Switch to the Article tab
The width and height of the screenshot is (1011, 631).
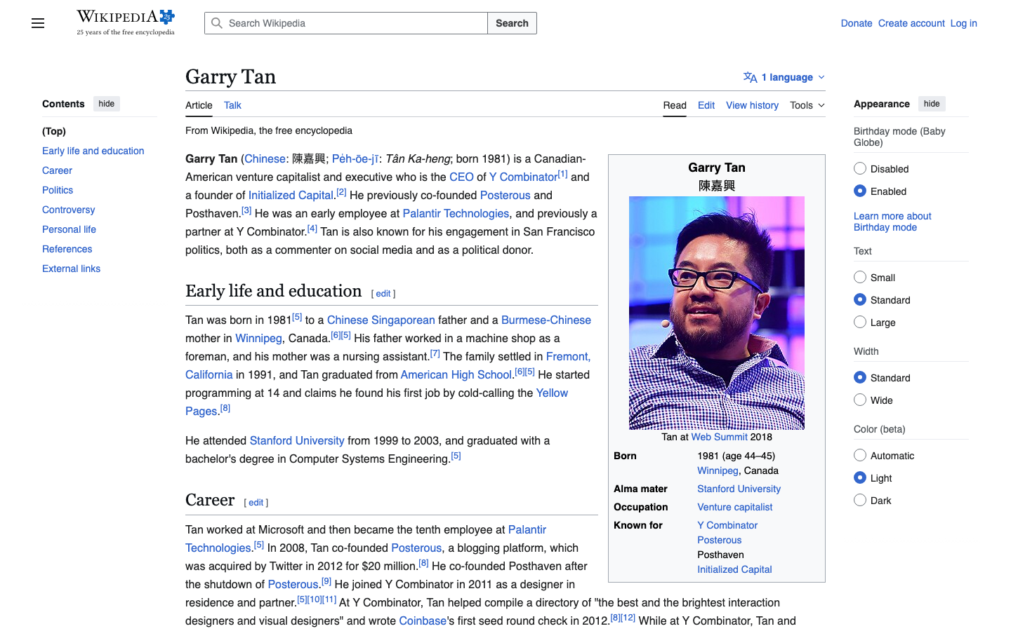(199, 105)
